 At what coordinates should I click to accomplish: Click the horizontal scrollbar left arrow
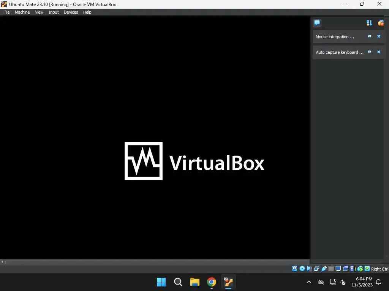pyautogui.click(x=2, y=261)
